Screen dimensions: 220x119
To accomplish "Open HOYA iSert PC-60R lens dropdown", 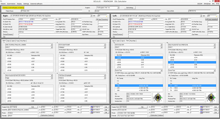I will tap(105, 45).
